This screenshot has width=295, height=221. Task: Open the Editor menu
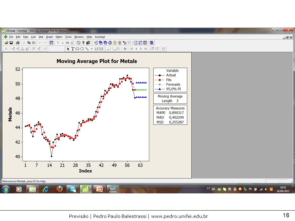59,37
